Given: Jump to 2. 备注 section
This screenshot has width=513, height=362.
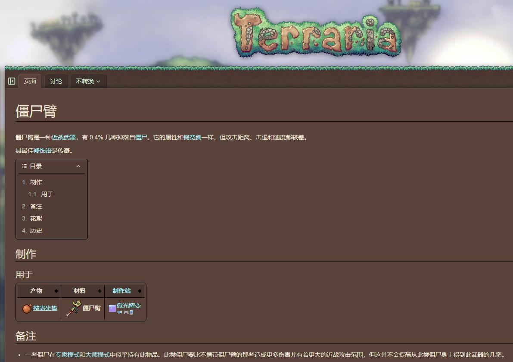Looking at the screenshot, I should tap(32, 206).
